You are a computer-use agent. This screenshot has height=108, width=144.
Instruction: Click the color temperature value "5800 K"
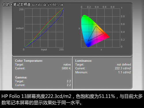66,68
